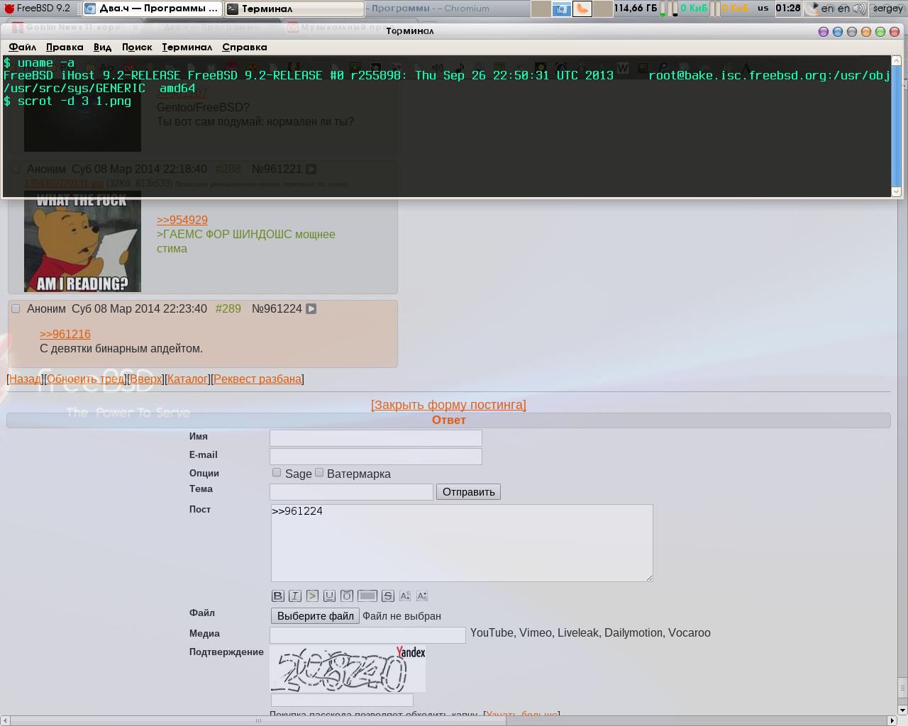Screen dimensions: 908x726
Task: Focus the captcha answer input field
Action: point(342,700)
